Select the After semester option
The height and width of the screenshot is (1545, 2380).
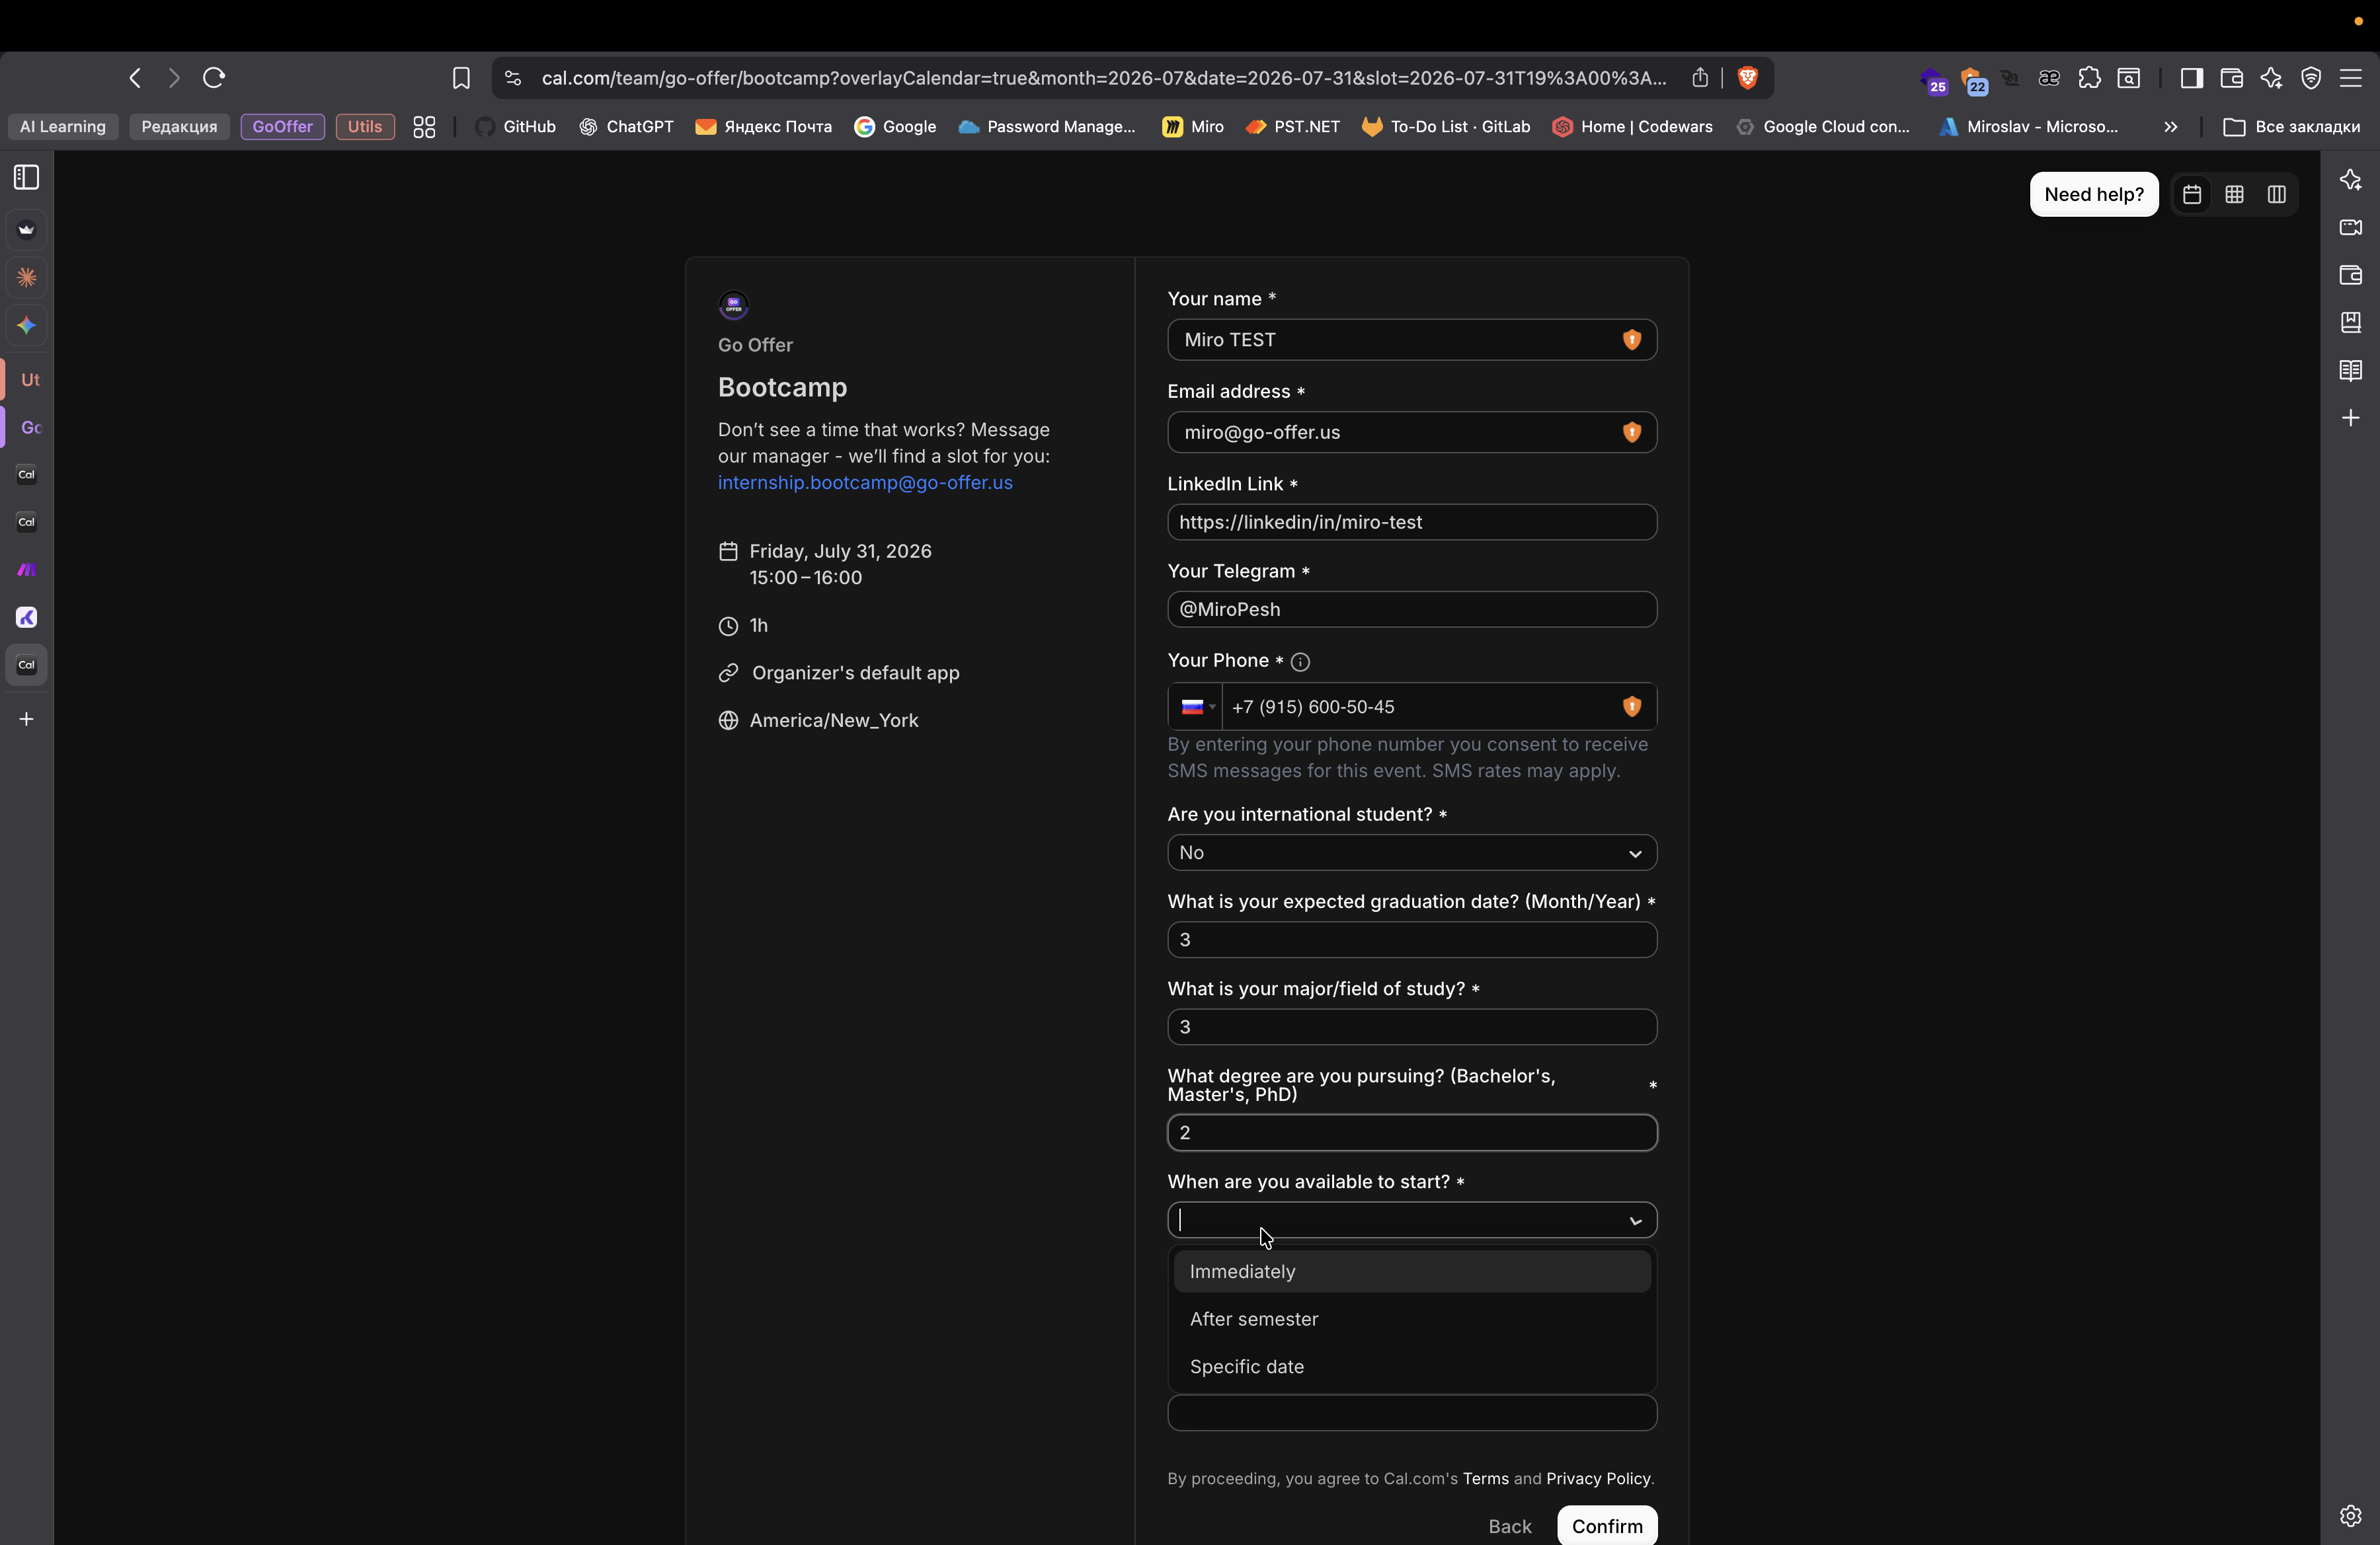tap(1253, 1319)
